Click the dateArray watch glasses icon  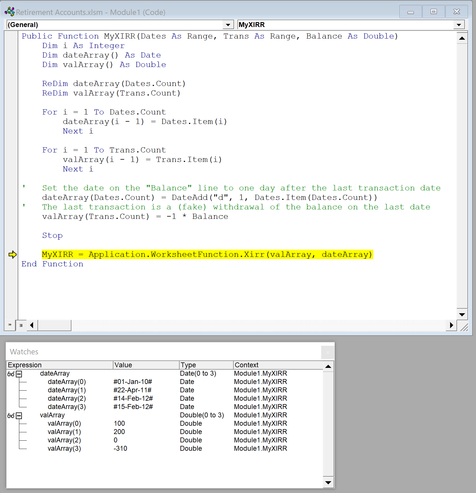click(x=11, y=374)
